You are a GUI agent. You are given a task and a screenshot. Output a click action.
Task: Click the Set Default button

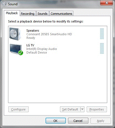tap(70, 109)
